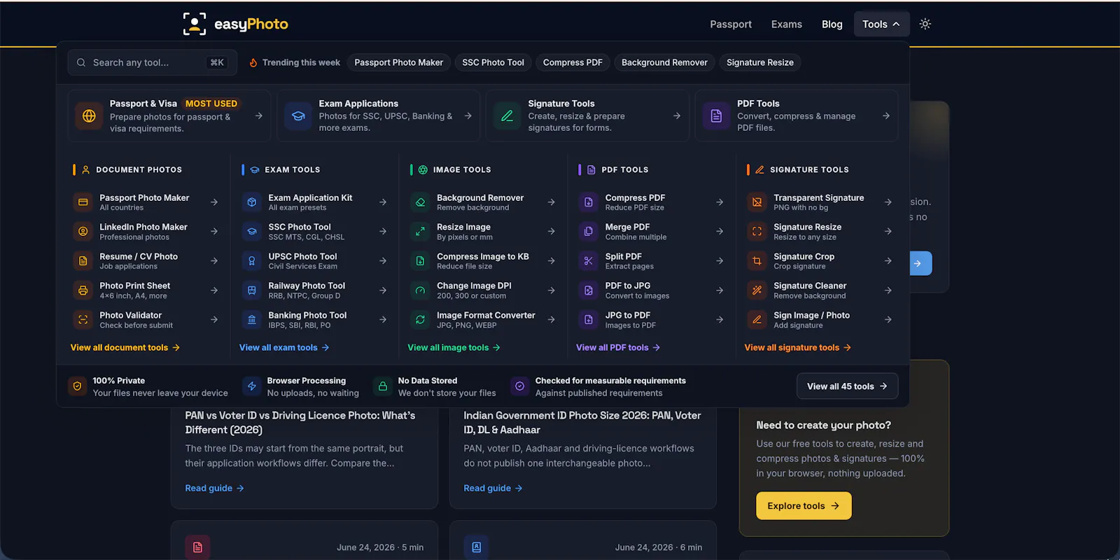Viewport: 1120px width, 560px height.
Task: Follow View all document tools link
Action: click(125, 347)
